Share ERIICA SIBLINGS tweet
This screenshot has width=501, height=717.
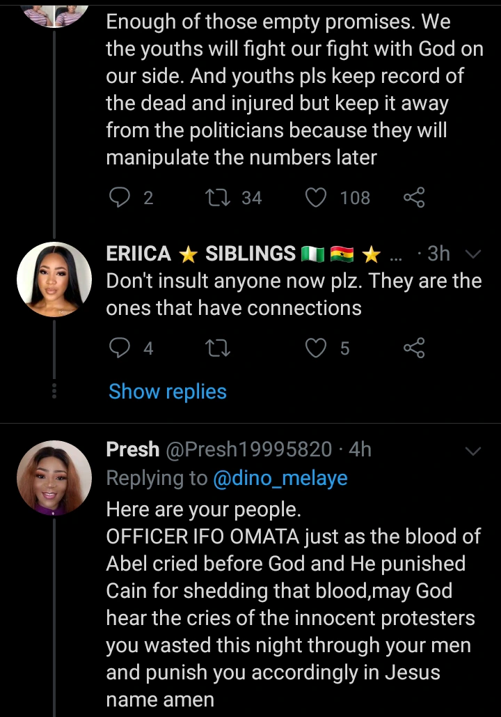[414, 347]
